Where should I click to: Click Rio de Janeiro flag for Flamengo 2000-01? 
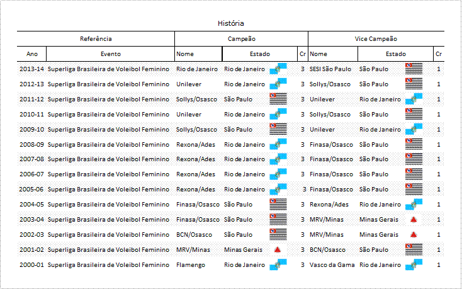point(278,264)
